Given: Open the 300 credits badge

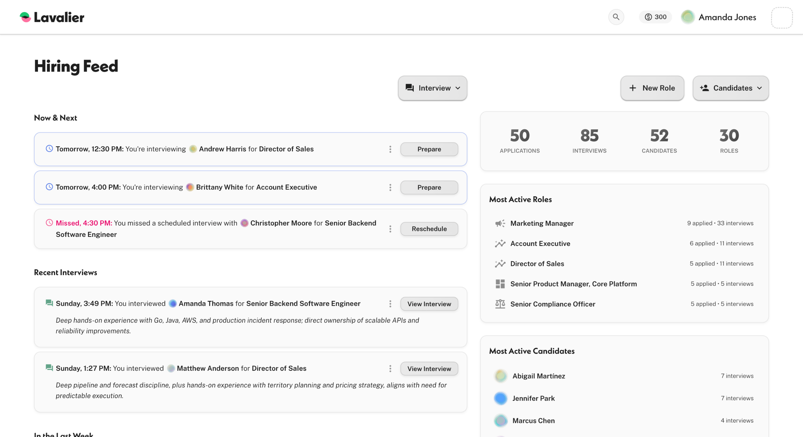Looking at the screenshot, I should 655,17.
